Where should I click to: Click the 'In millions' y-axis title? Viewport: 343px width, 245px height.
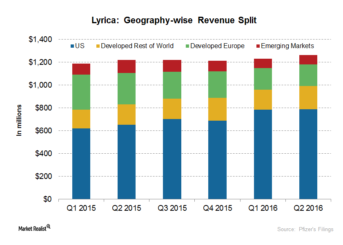pos(19,120)
